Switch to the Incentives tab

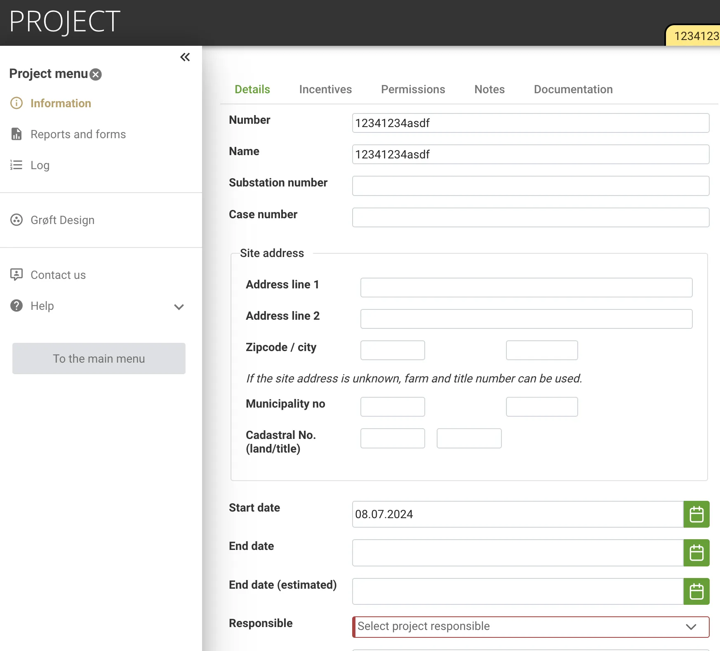[x=326, y=89]
